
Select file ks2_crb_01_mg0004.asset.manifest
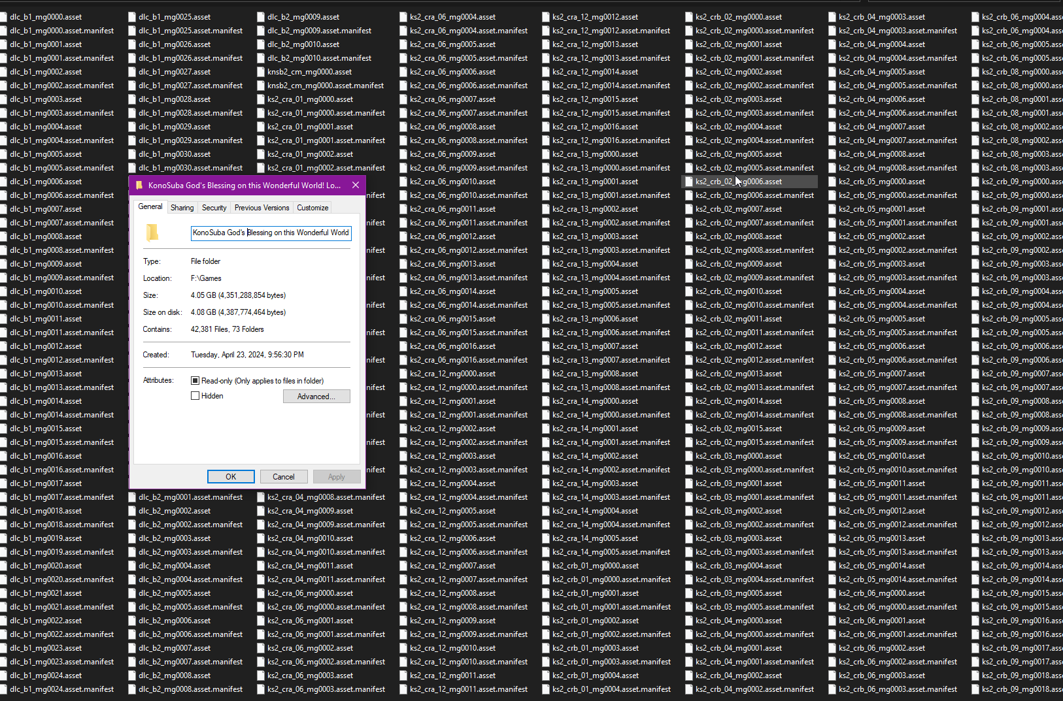pyautogui.click(x=611, y=689)
